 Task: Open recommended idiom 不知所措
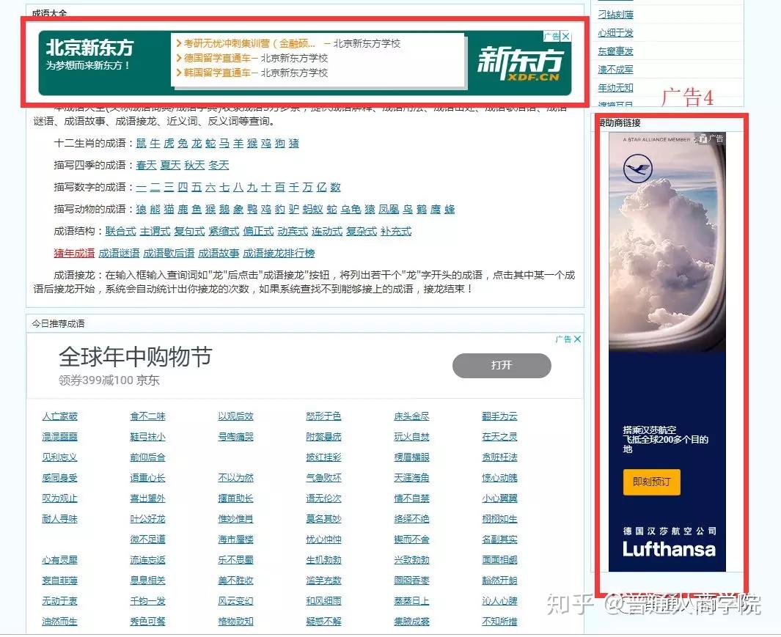tap(499, 622)
